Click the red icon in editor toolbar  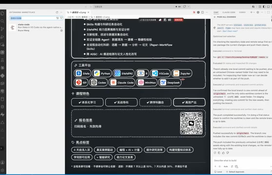[x=194, y=12]
